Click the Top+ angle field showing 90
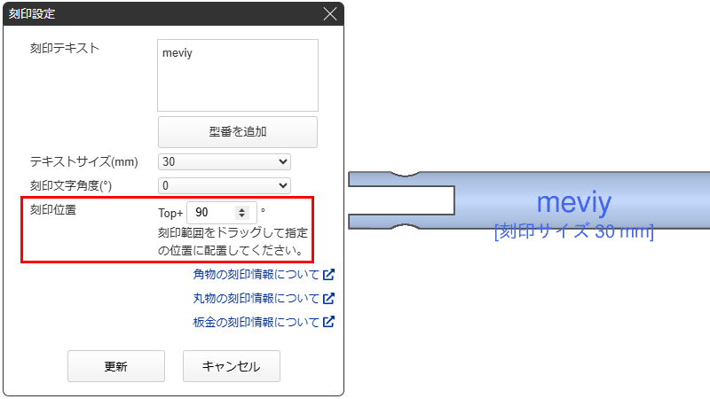This screenshot has height=399, width=710. [x=211, y=213]
